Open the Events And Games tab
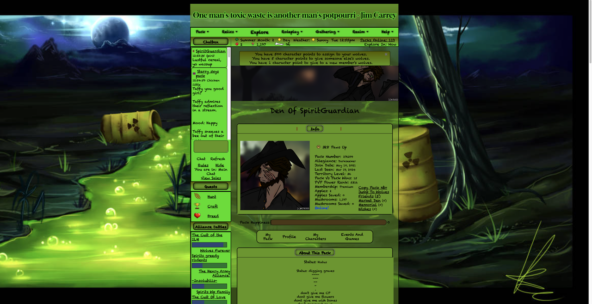The width and height of the screenshot is (592, 304). pyautogui.click(x=352, y=237)
